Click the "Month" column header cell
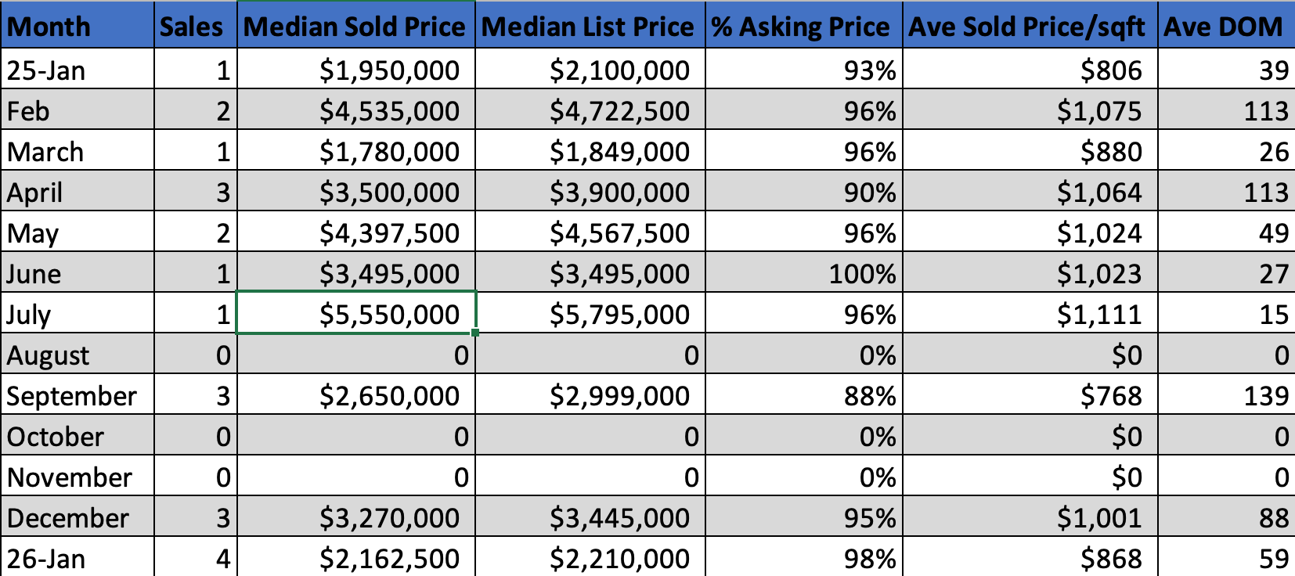Screen dimensions: 1295x576 (78, 27)
